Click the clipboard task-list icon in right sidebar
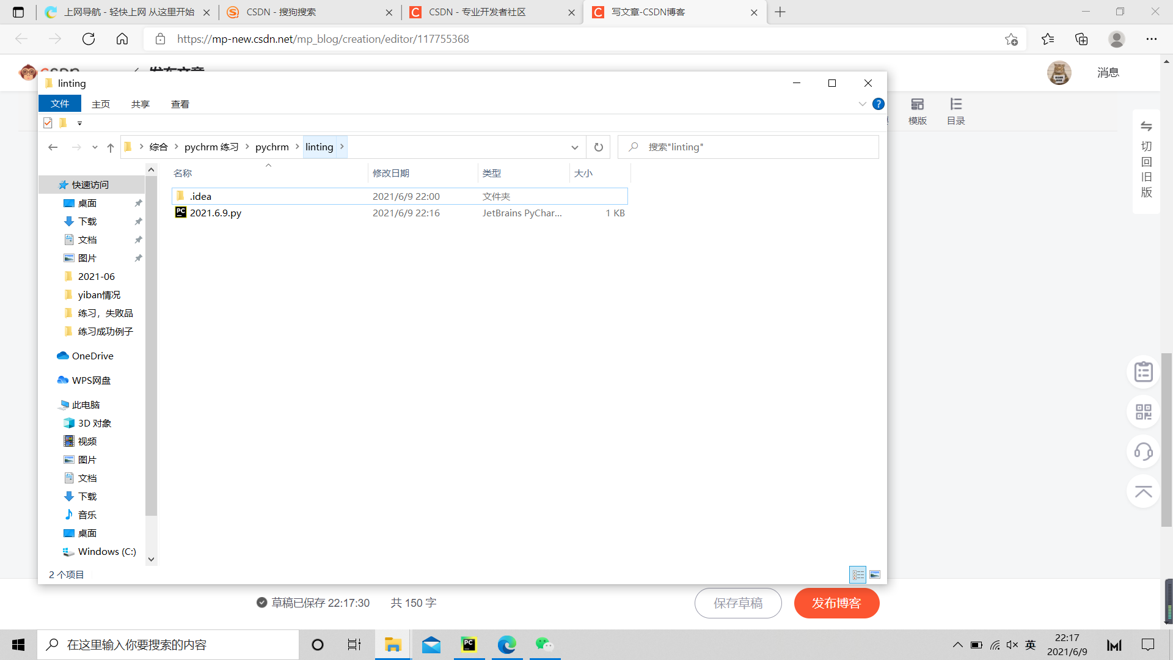 click(1143, 371)
